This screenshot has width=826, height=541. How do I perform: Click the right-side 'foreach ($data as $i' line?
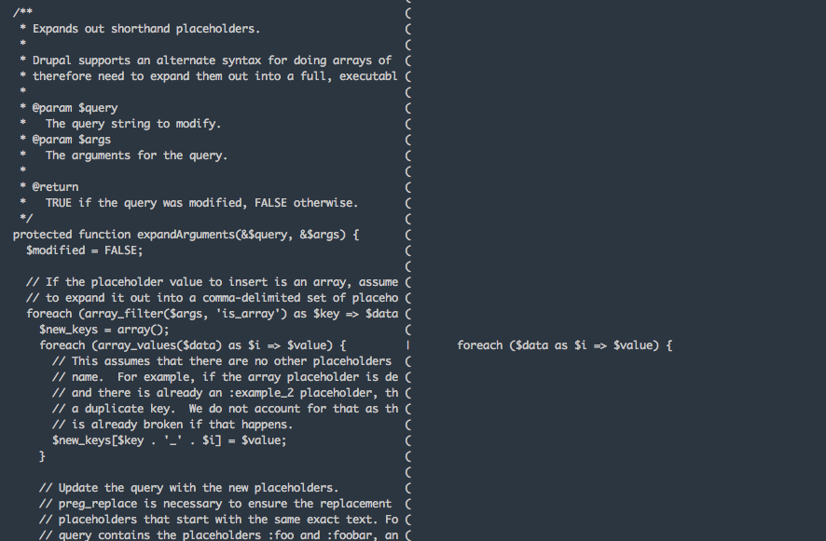coord(564,345)
